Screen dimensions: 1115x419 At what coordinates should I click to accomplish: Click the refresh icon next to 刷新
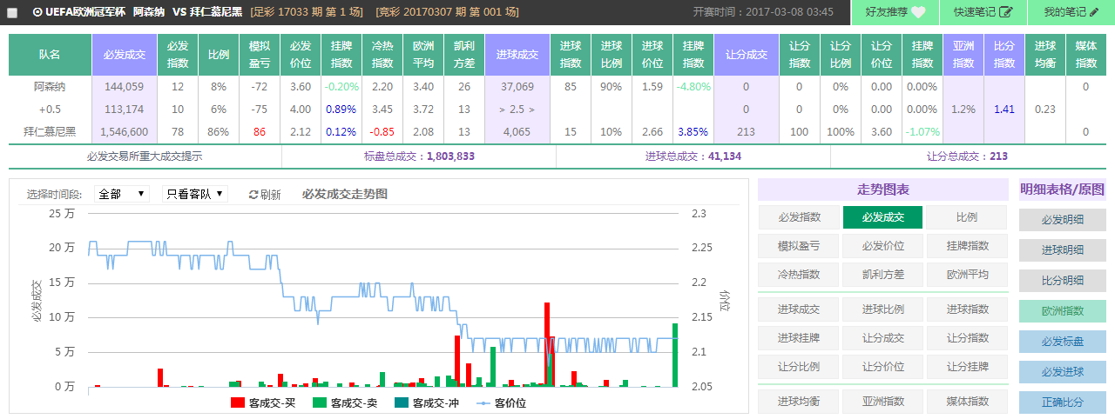(253, 195)
